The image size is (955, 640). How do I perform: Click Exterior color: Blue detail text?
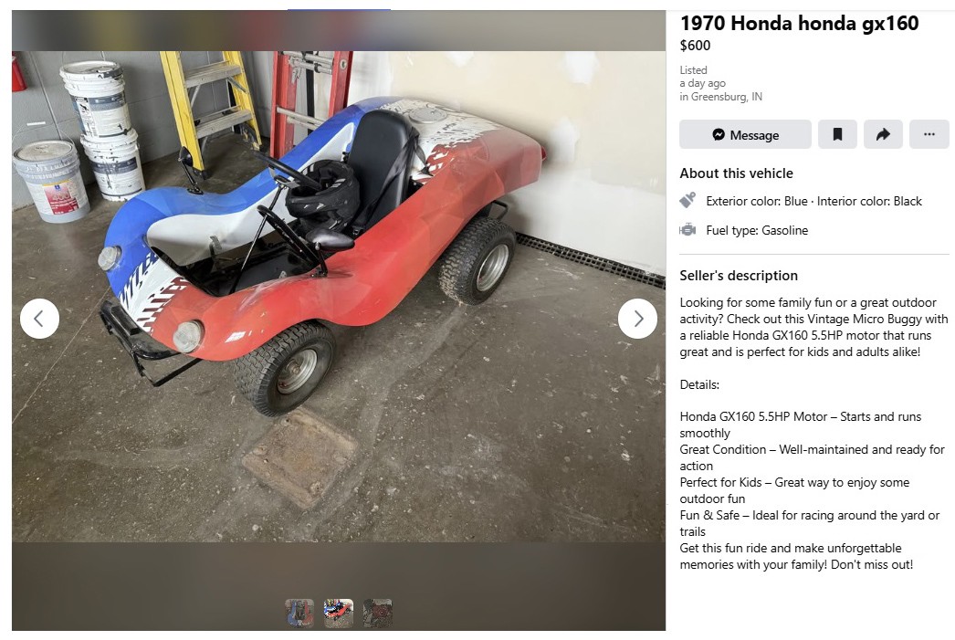[x=757, y=201]
